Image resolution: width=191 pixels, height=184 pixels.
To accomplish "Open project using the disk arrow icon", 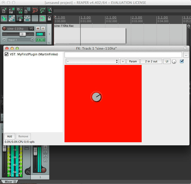I will (x=12, y=11).
